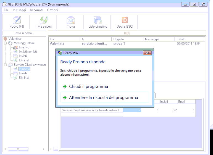Maximize the Gestione Messaggistica window
Image resolution: width=213 pixels, height=155 pixels.
click(x=194, y=4)
